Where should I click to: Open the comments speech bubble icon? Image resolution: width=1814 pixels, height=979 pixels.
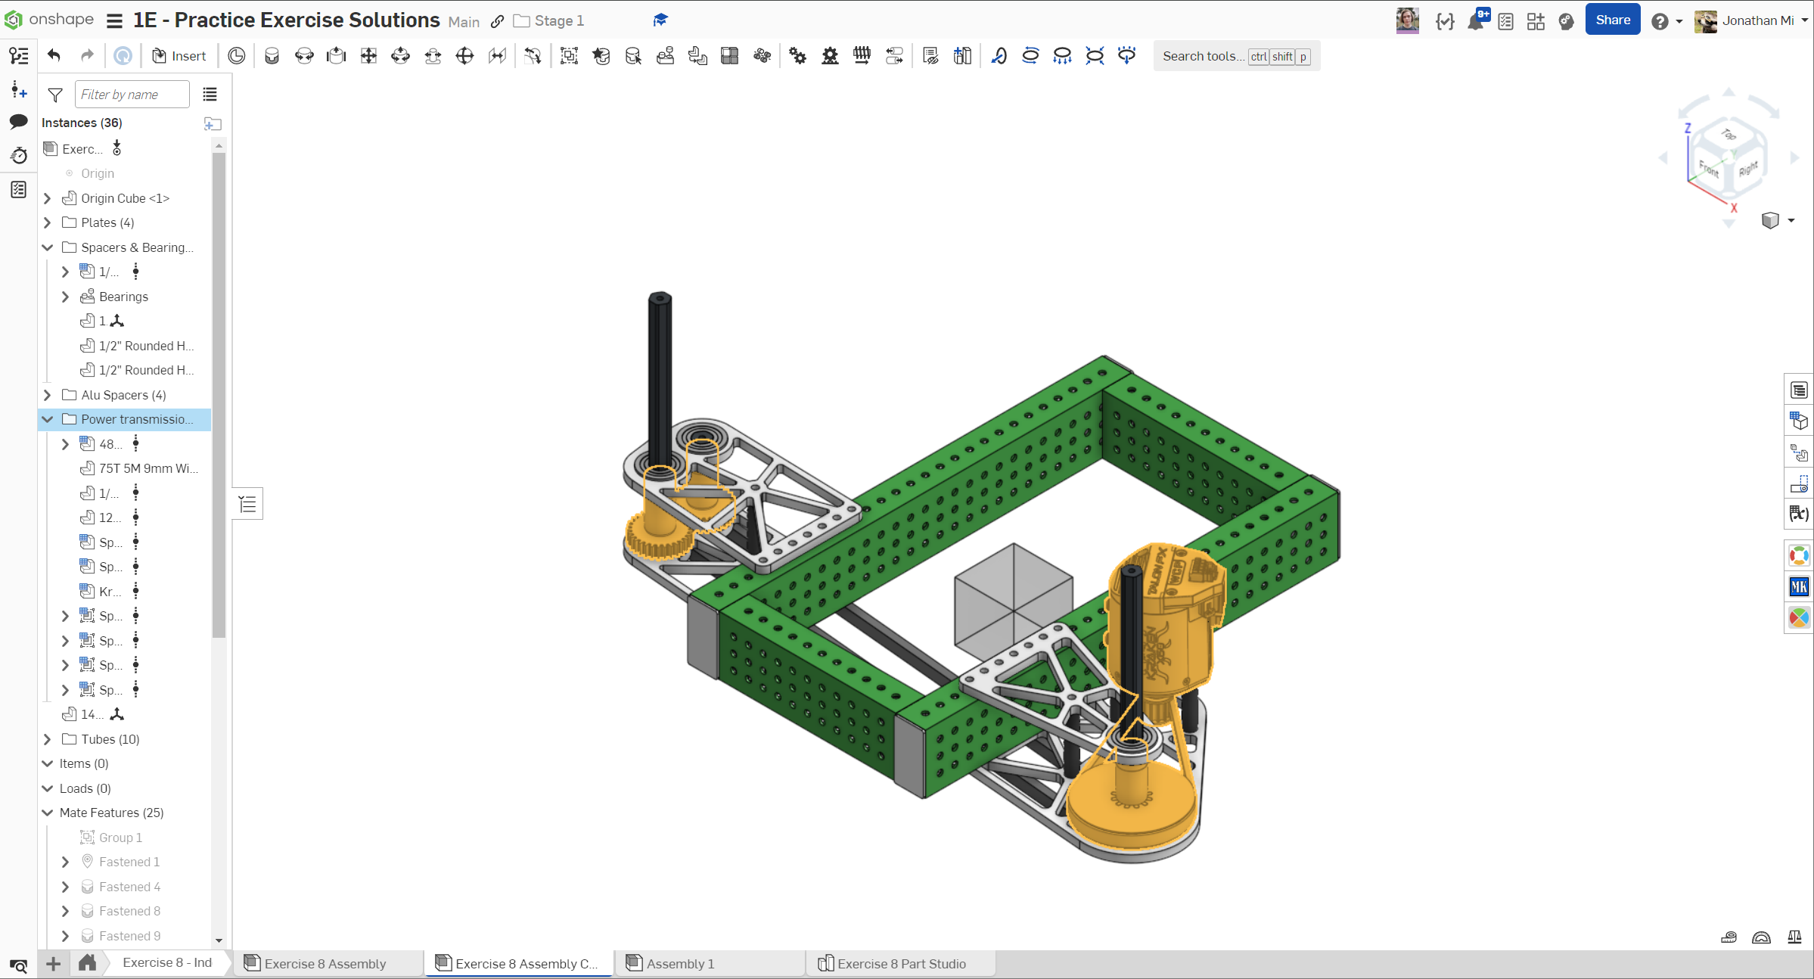[x=19, y=122]
